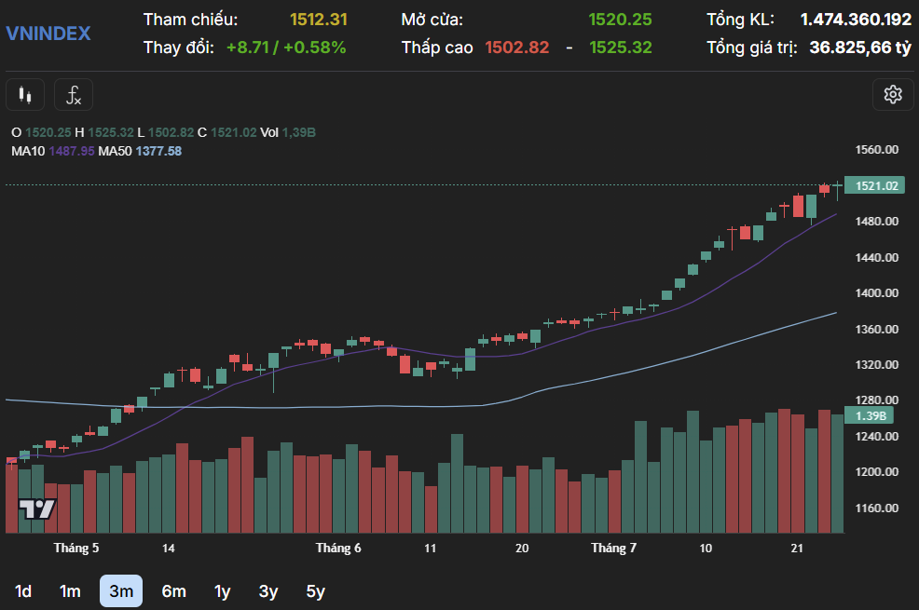Click the 1.39B volume label
This screenshot has height=610, width=919.
870,415
